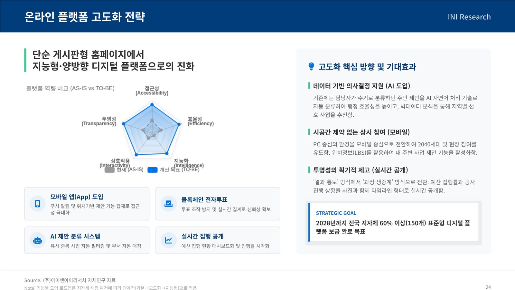This screenshot has height=290, width=515.
Task: Click the line chart icon for 실시간 집행 공개
Action: [x=169, y=240]
